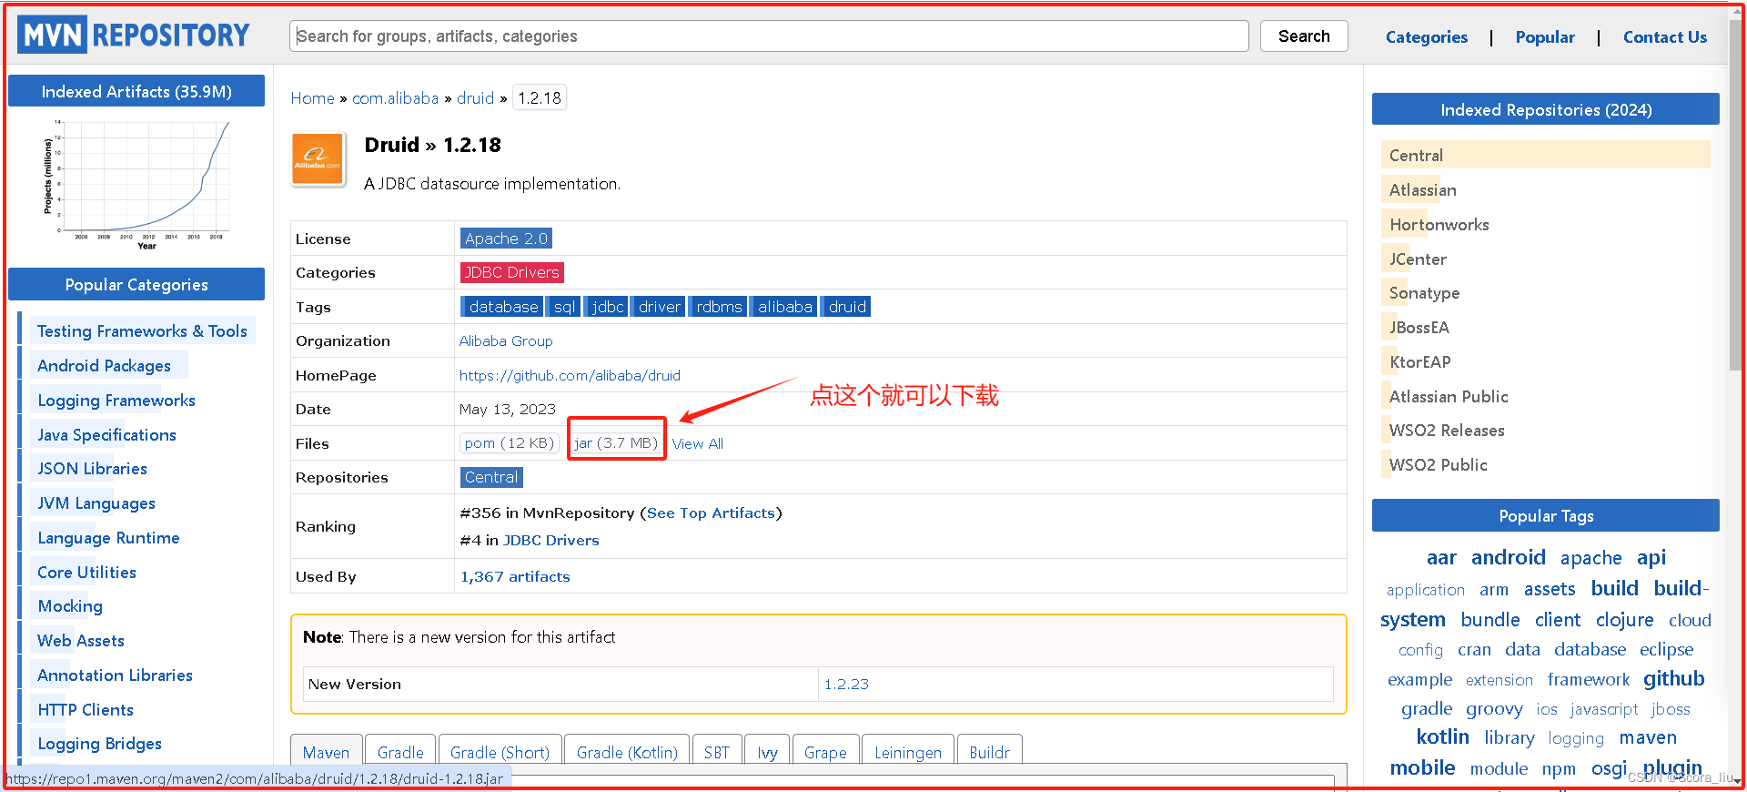Click the github popular tag
Viewport: 1747px width, 792px height.
click(1673, 679)
